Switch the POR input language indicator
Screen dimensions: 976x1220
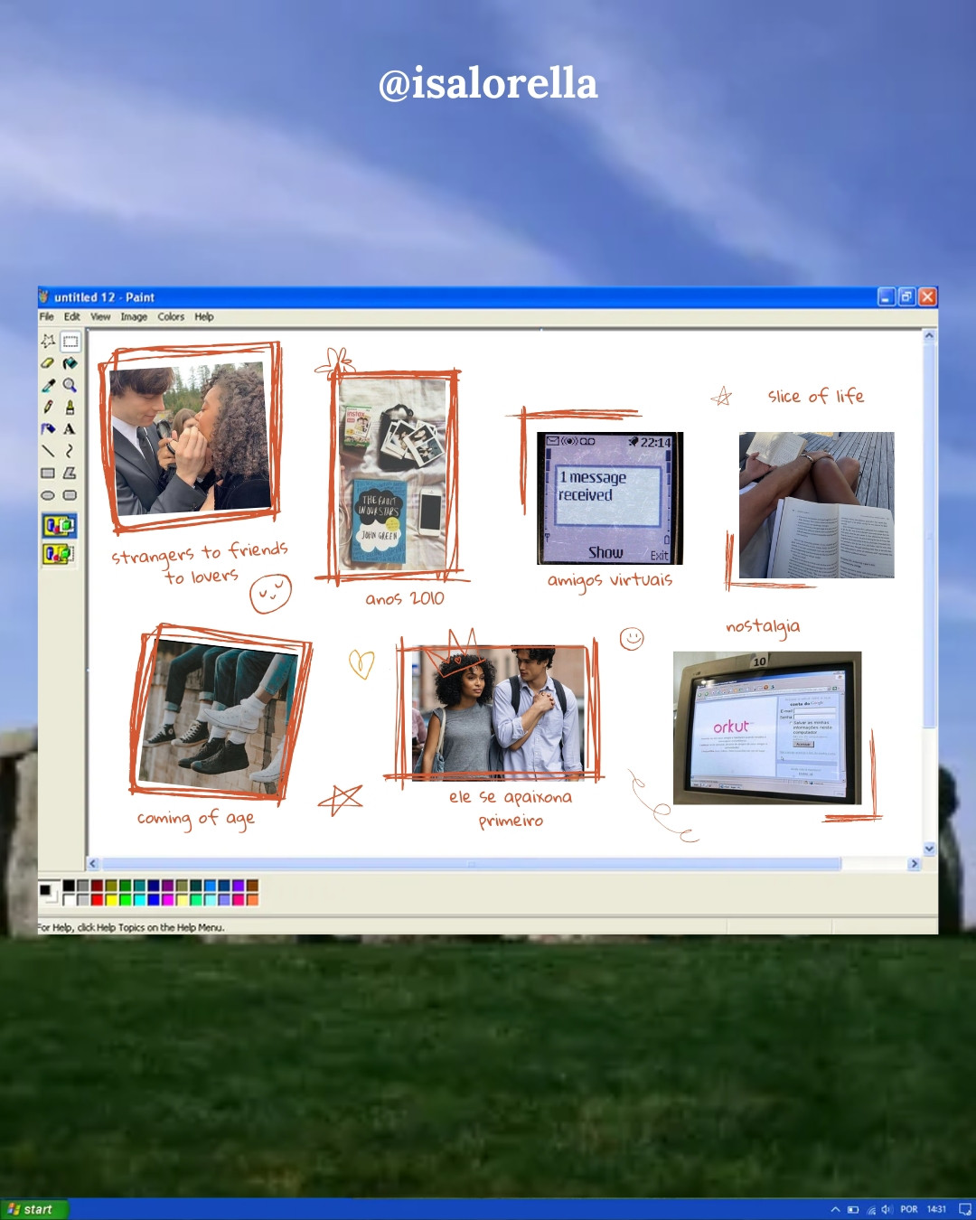(909, 1209)
